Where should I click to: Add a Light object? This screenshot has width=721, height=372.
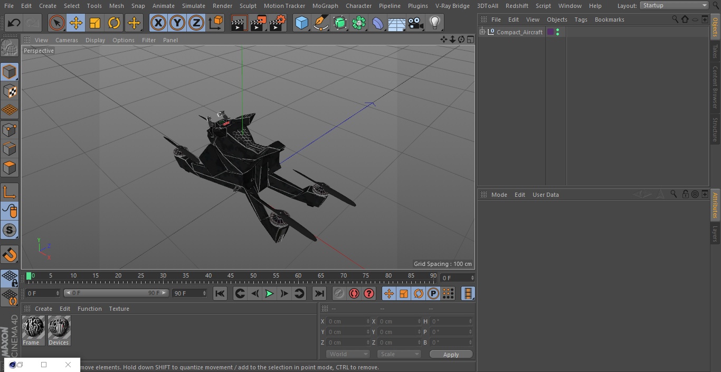(x=434, y=23)
